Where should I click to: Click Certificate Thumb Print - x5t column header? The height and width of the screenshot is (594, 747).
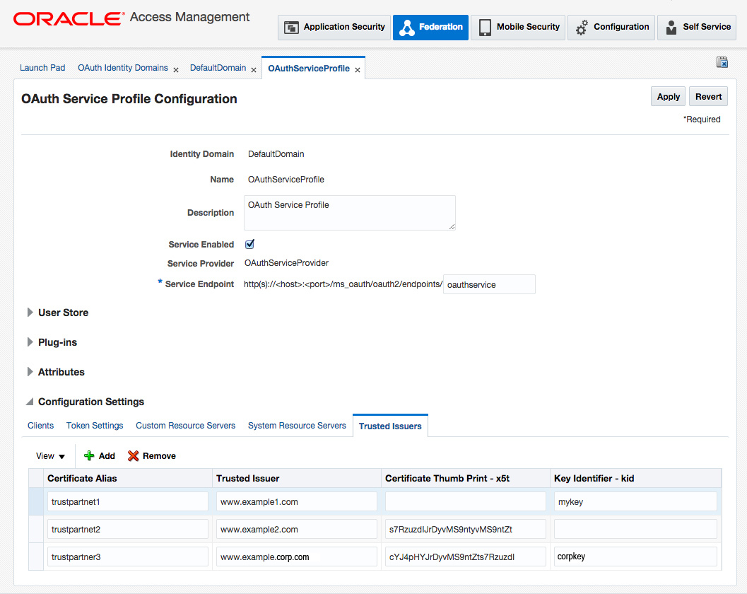pyautogui.click(x=466, y=478)
